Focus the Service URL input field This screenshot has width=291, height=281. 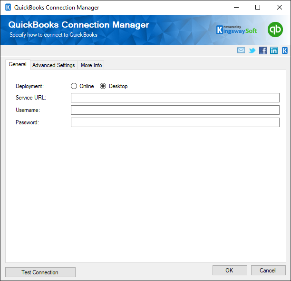click(x=175, y=98)
